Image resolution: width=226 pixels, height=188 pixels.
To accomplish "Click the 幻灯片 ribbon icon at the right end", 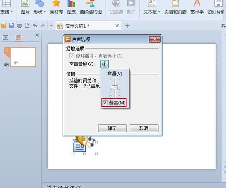I will click(219, 3).
